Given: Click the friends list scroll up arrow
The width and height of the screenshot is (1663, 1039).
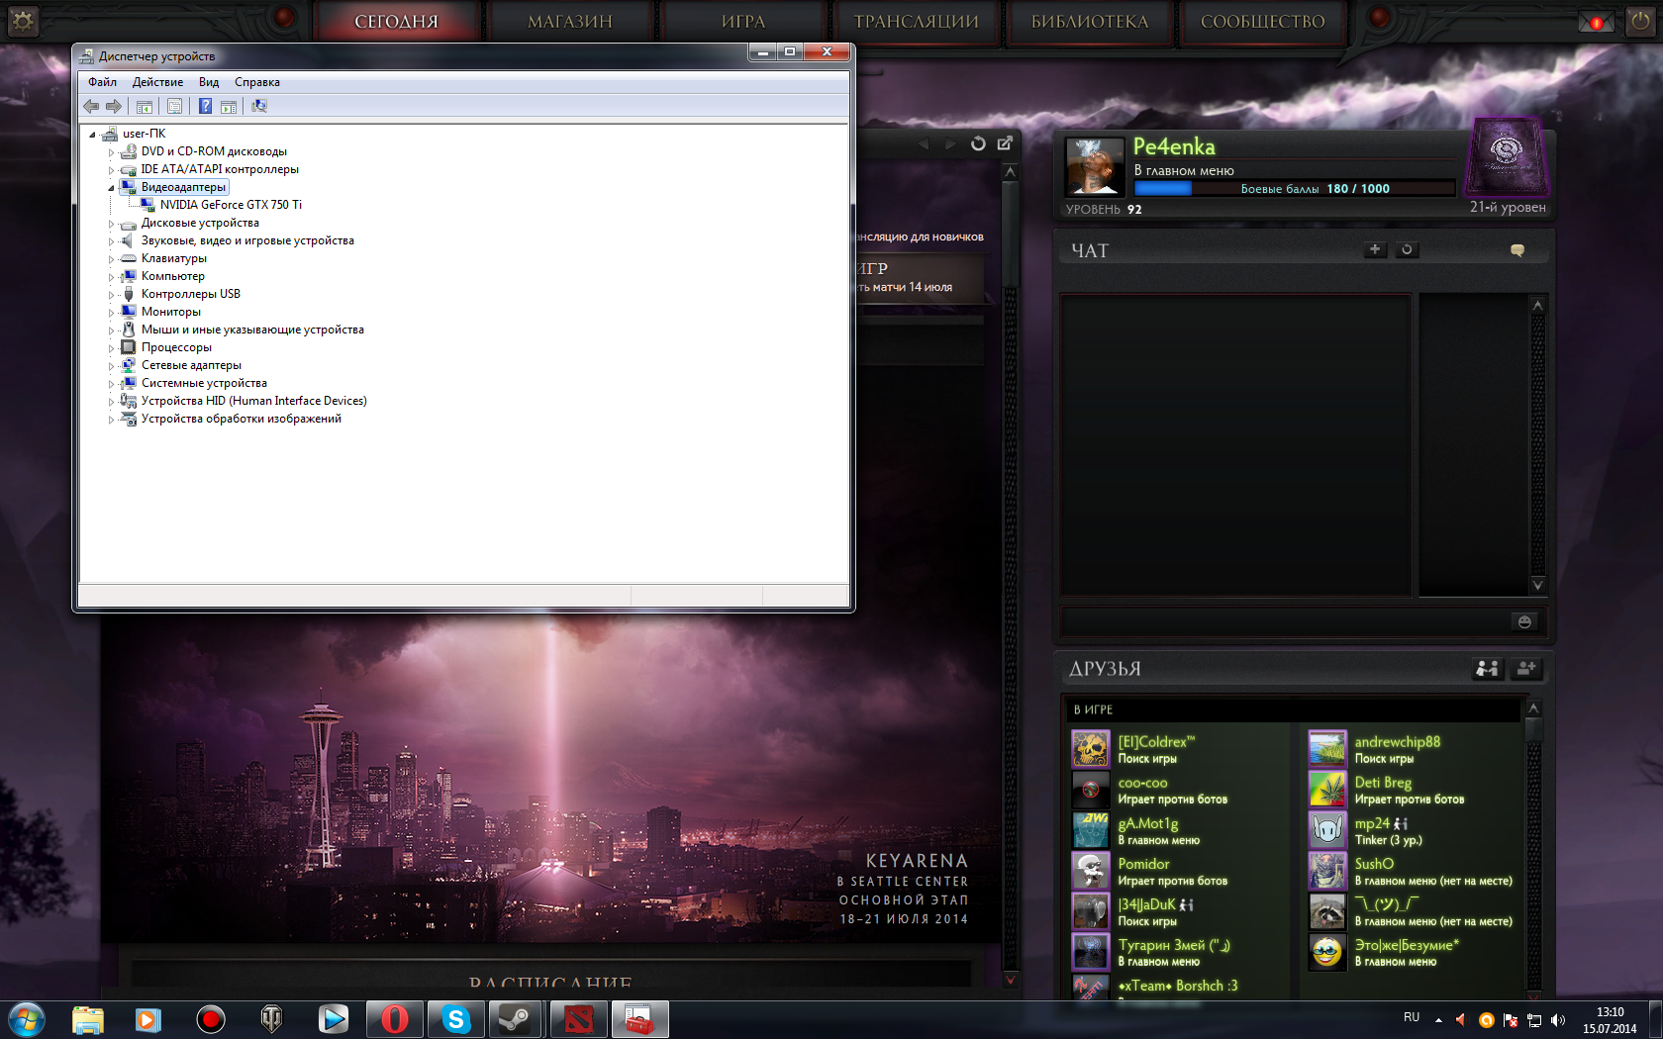Looking at the screenshot, I should click(1533, 708).
